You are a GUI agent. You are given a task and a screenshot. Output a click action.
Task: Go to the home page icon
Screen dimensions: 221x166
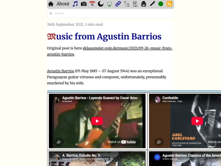(x=51, y=4)
